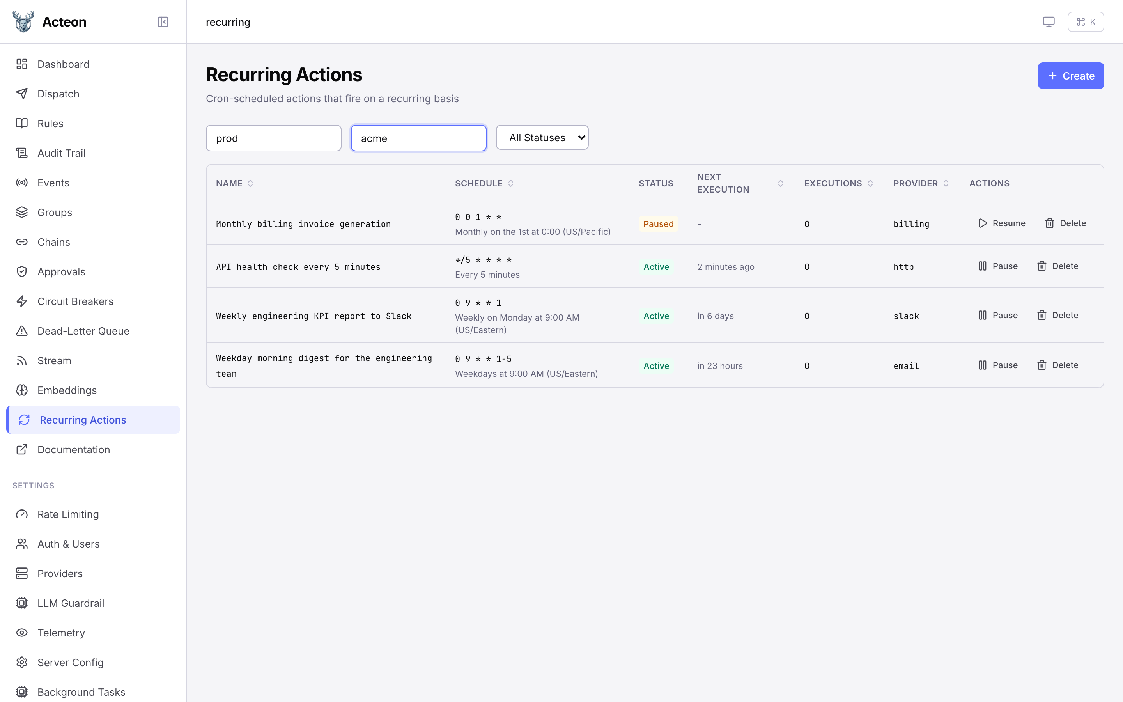Screen dimensions: 1123x702
Task: Switch to the Recurring Actions section
Action: (83, 419)
